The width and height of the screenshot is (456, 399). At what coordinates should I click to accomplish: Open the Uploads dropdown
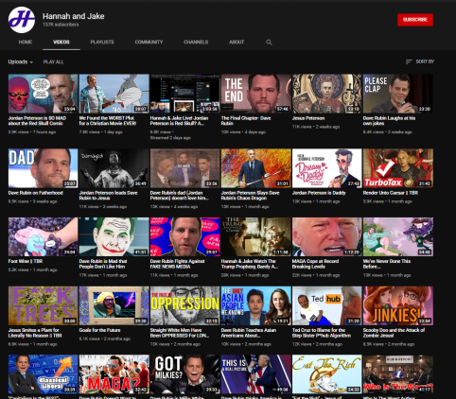(x=21, y=61)
